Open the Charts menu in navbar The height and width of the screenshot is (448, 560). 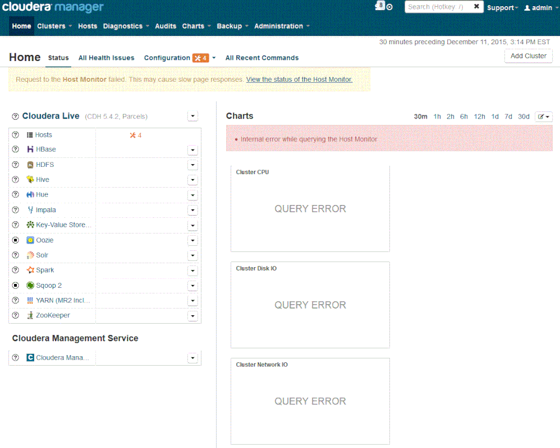196,26
